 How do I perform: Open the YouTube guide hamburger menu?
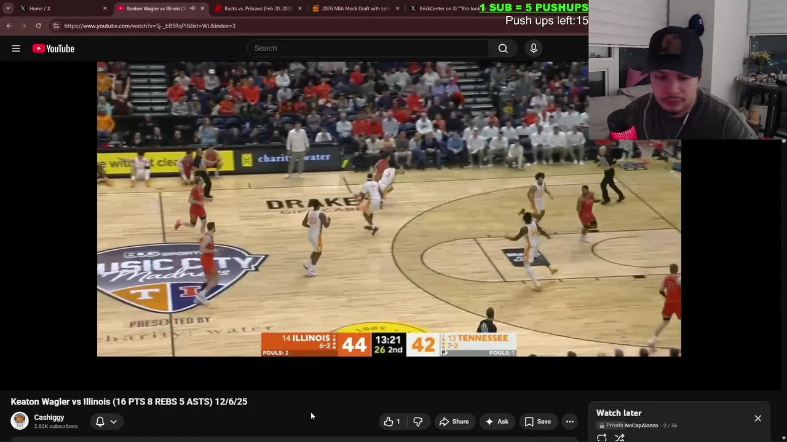coord(16,48)
